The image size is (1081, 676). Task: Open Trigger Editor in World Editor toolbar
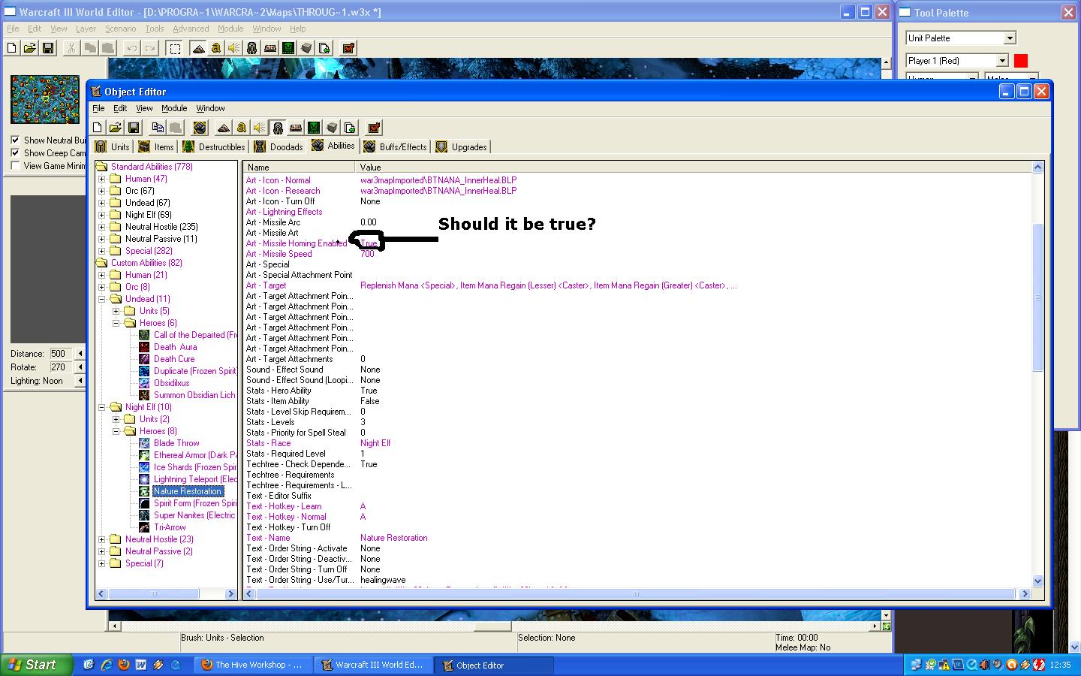(x=216, y=49)
